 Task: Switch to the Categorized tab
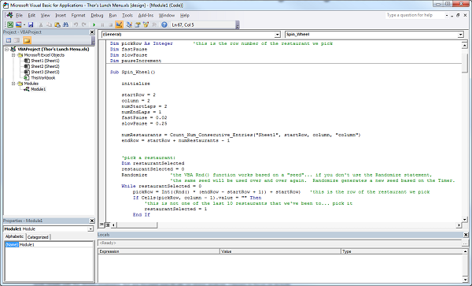[x=38, y=237]
